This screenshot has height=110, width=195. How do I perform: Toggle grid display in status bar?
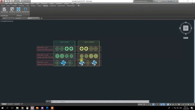pos(144,105)
